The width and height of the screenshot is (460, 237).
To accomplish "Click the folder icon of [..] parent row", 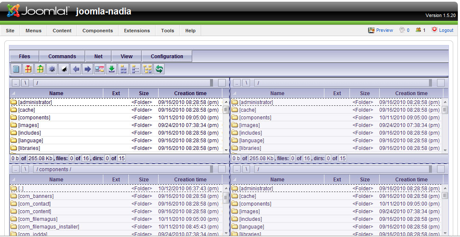I will pos(14,189).
